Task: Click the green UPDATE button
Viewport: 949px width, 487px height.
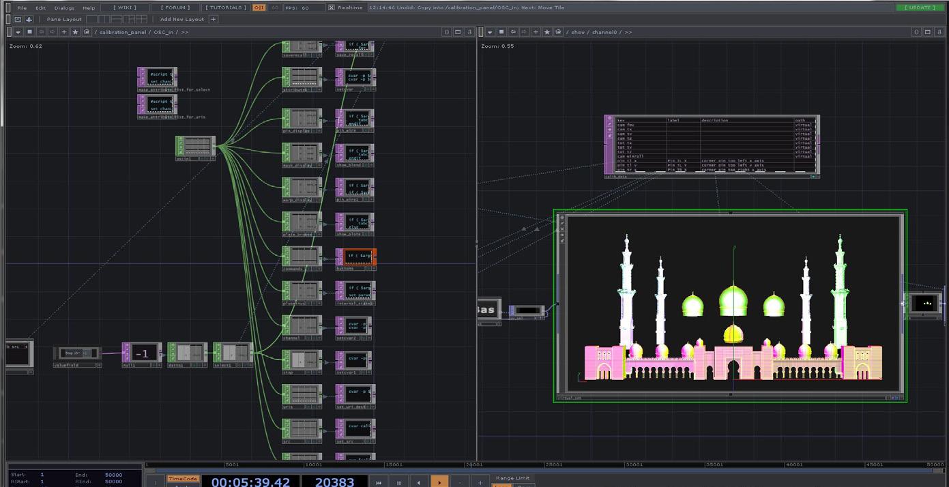Action: tap(920, 8)
